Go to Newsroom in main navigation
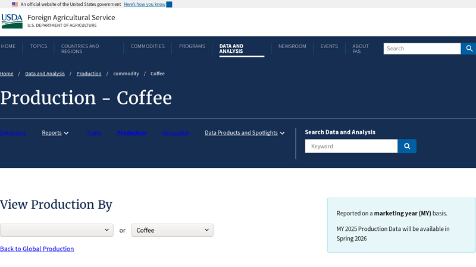Viewport: 476px width, 267px height. [x=292, y=46]
